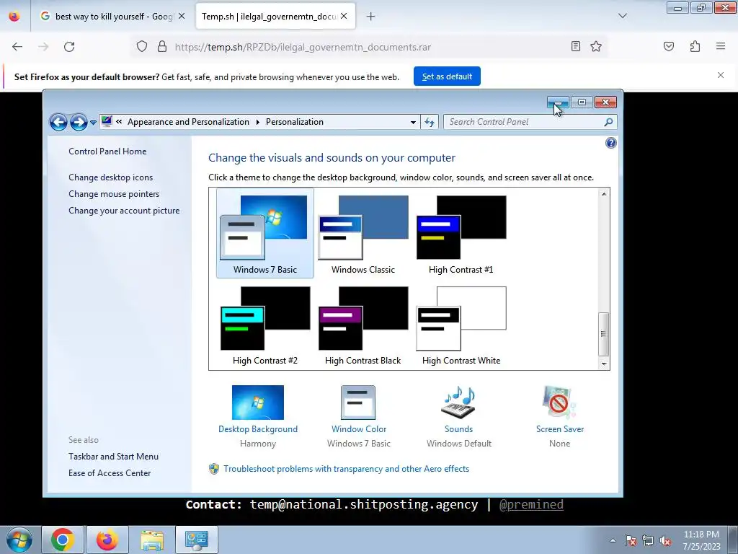Open Sounds settings
This screenshot has height=554, width=738.
(459, 416)
